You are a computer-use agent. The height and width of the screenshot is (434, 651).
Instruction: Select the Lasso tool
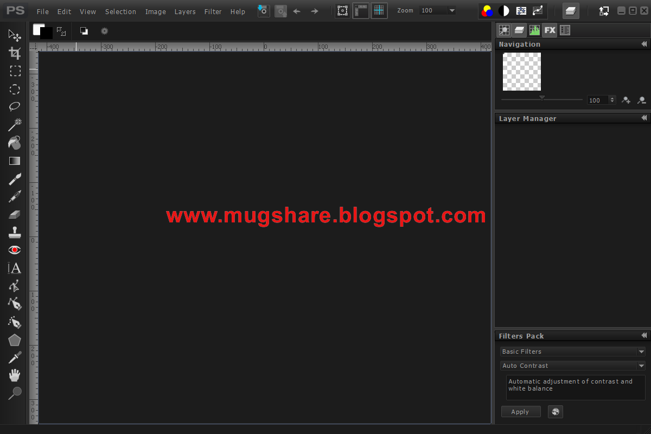[x=15, y=107]
